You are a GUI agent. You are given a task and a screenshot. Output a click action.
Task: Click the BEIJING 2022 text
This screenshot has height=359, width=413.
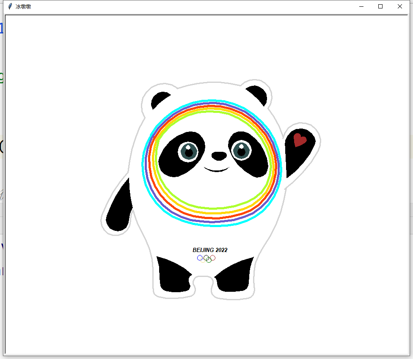210,250
